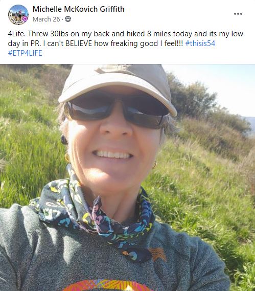The height and width of the screenshot is (291, 255).
Task: Expand post actions with the ellipsis button
Action: coord(238,14)
